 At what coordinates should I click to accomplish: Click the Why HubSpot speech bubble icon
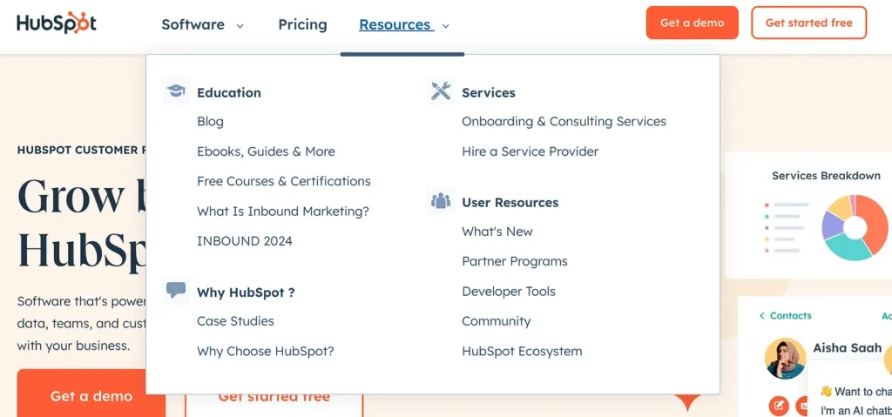[176, 291]
